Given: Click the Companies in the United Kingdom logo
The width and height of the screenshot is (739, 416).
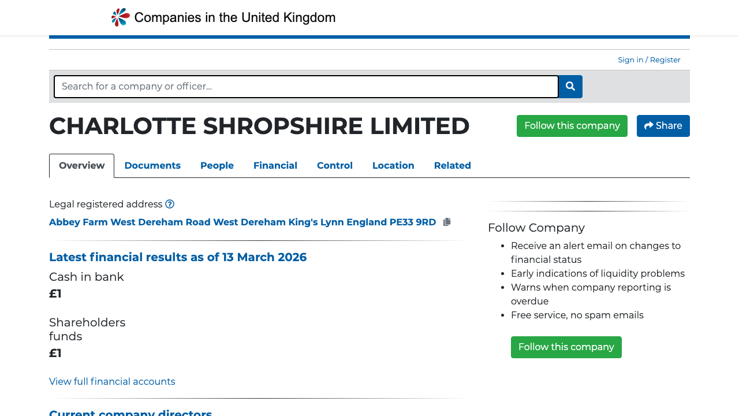Looking at the screenshot, I should [x=223, y=17].
